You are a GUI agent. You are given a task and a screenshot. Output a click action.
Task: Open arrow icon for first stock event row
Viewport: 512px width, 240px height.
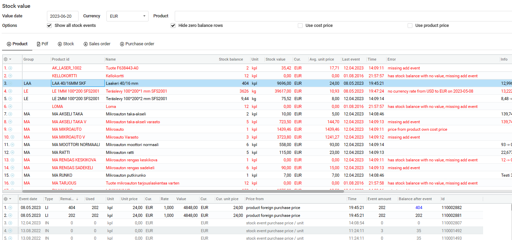[x=10, y=208]
